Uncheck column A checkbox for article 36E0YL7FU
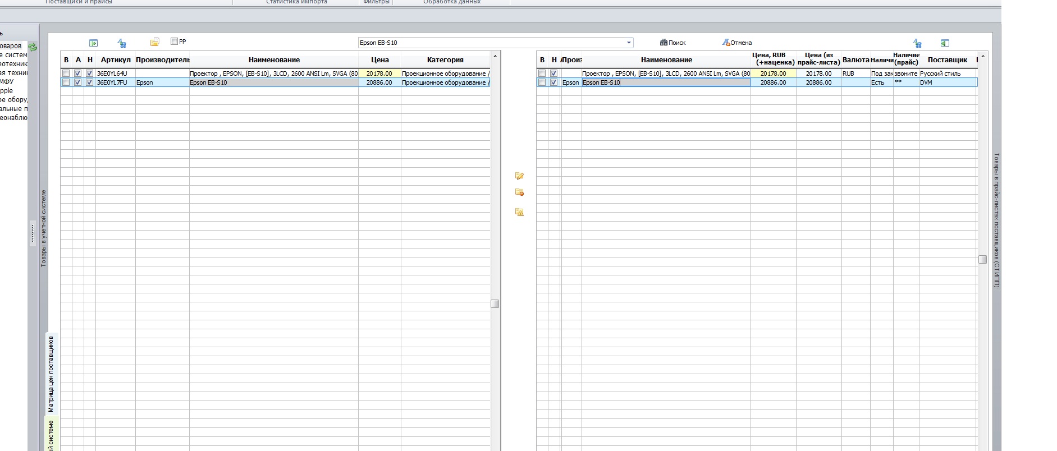This screenshot has width=1057, height=451. click(x=78, y=82)
